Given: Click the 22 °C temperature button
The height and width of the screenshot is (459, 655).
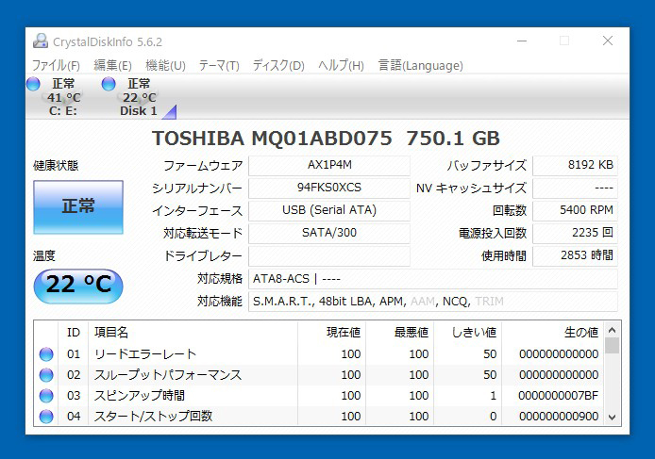Looking at the screenshot, I should point(78,285).
